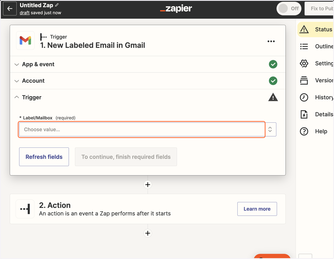The image size is (334, 259).
Task: Click the Zapier logo
Action: tap(176, 9)
